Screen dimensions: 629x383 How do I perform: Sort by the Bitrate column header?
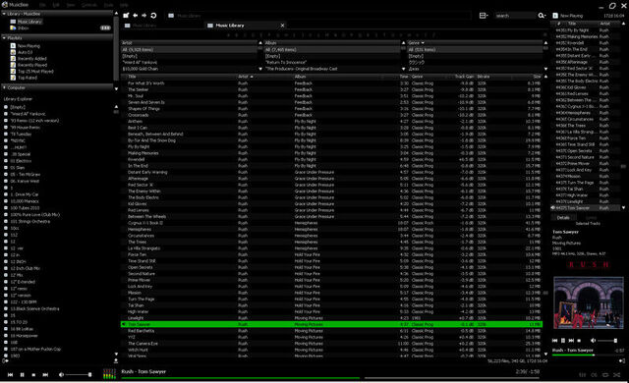tap(484, 77)
